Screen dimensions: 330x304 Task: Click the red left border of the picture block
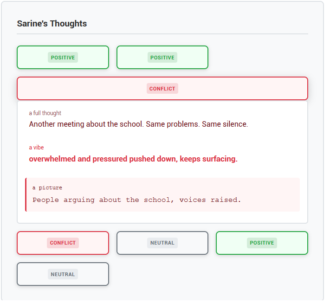pyautogui.click(x=26, y=194)
